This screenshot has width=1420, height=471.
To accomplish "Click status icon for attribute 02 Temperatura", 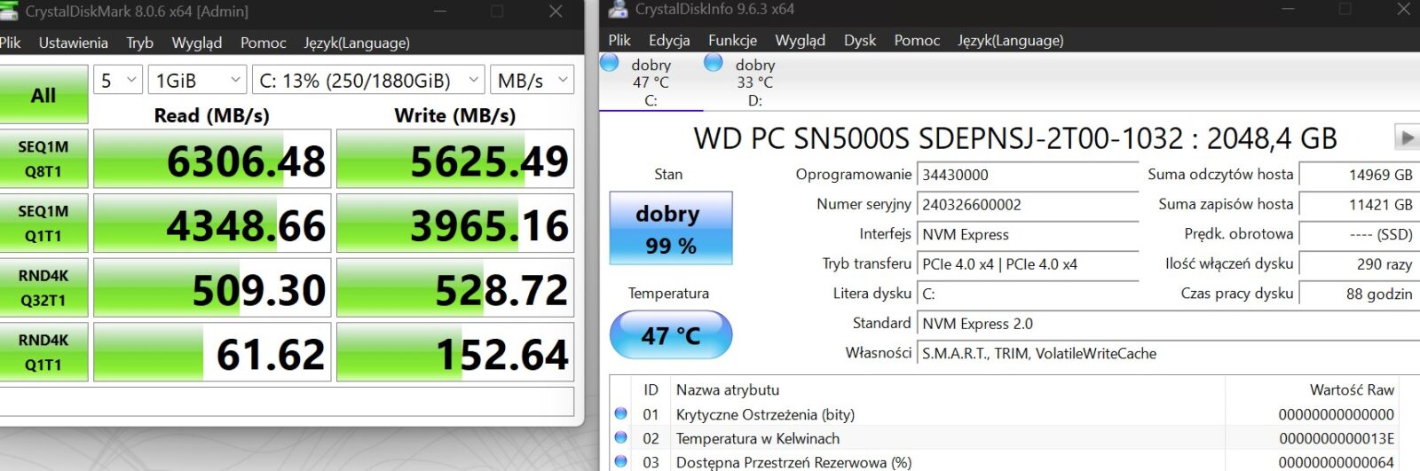I will pyautogui.click(x=621, y=437).
